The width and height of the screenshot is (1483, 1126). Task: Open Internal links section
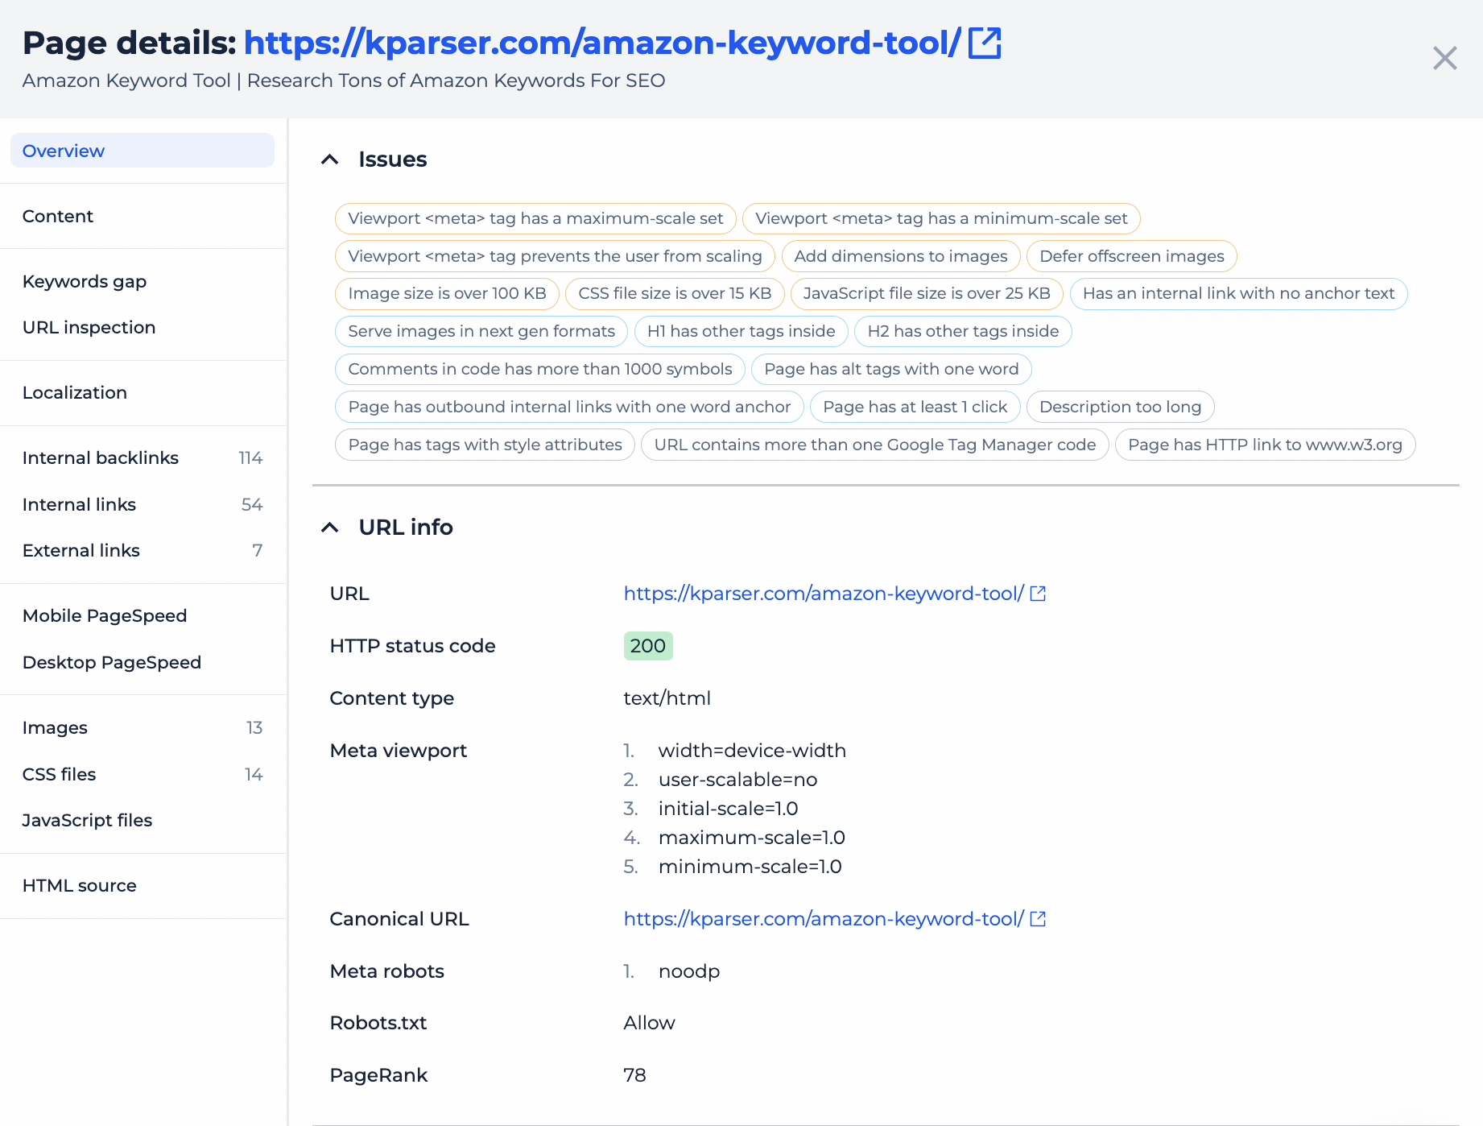pyautogui.click(x=143, y=504)
